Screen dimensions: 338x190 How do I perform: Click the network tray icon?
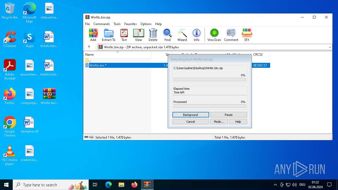[288, 185]
